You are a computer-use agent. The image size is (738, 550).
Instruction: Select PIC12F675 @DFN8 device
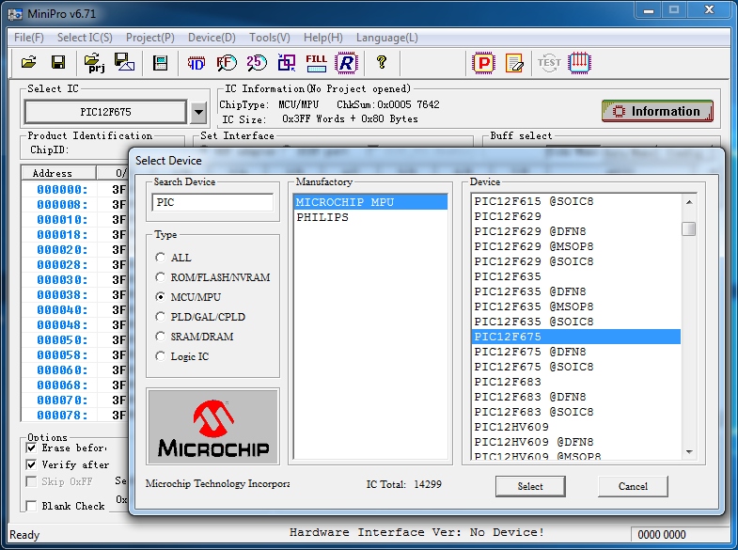pyautogui.click(x=576, y=352)
